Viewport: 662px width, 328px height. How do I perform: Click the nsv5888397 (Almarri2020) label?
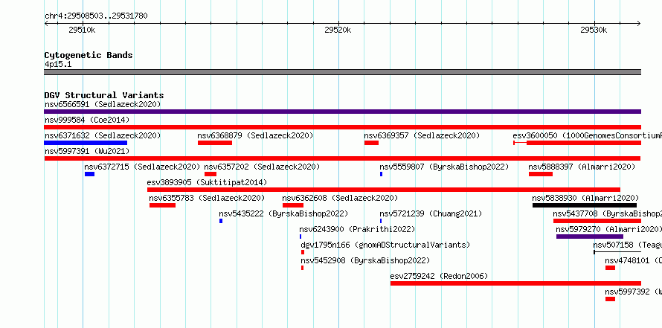coord(582,167)
